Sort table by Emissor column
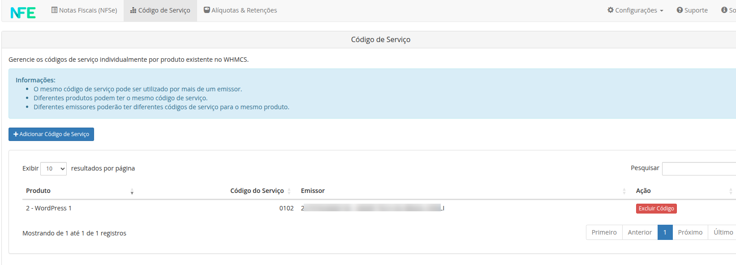 coord(462,191)
